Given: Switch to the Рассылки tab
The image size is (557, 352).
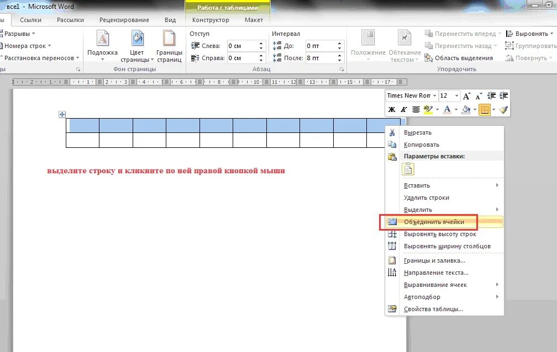Looking at the screenshot, I should (x=70, y=20).
